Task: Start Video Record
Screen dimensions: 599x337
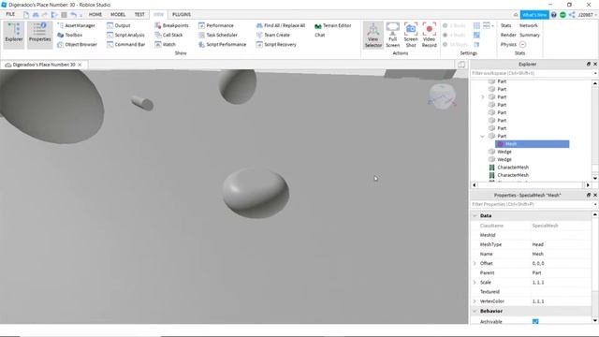Action: (429, 35)
